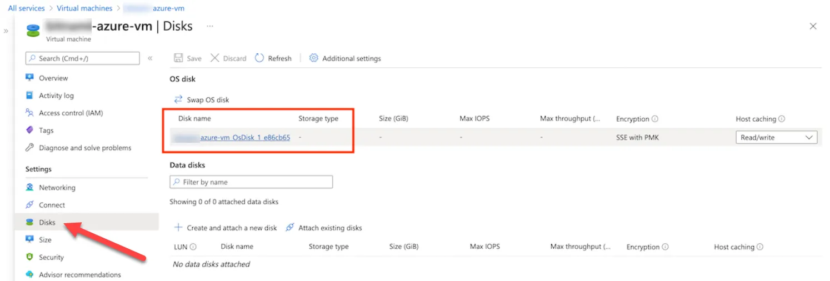Click the OS disk Encryption info icon
The image size is (830, 281).
click(655, 119)
